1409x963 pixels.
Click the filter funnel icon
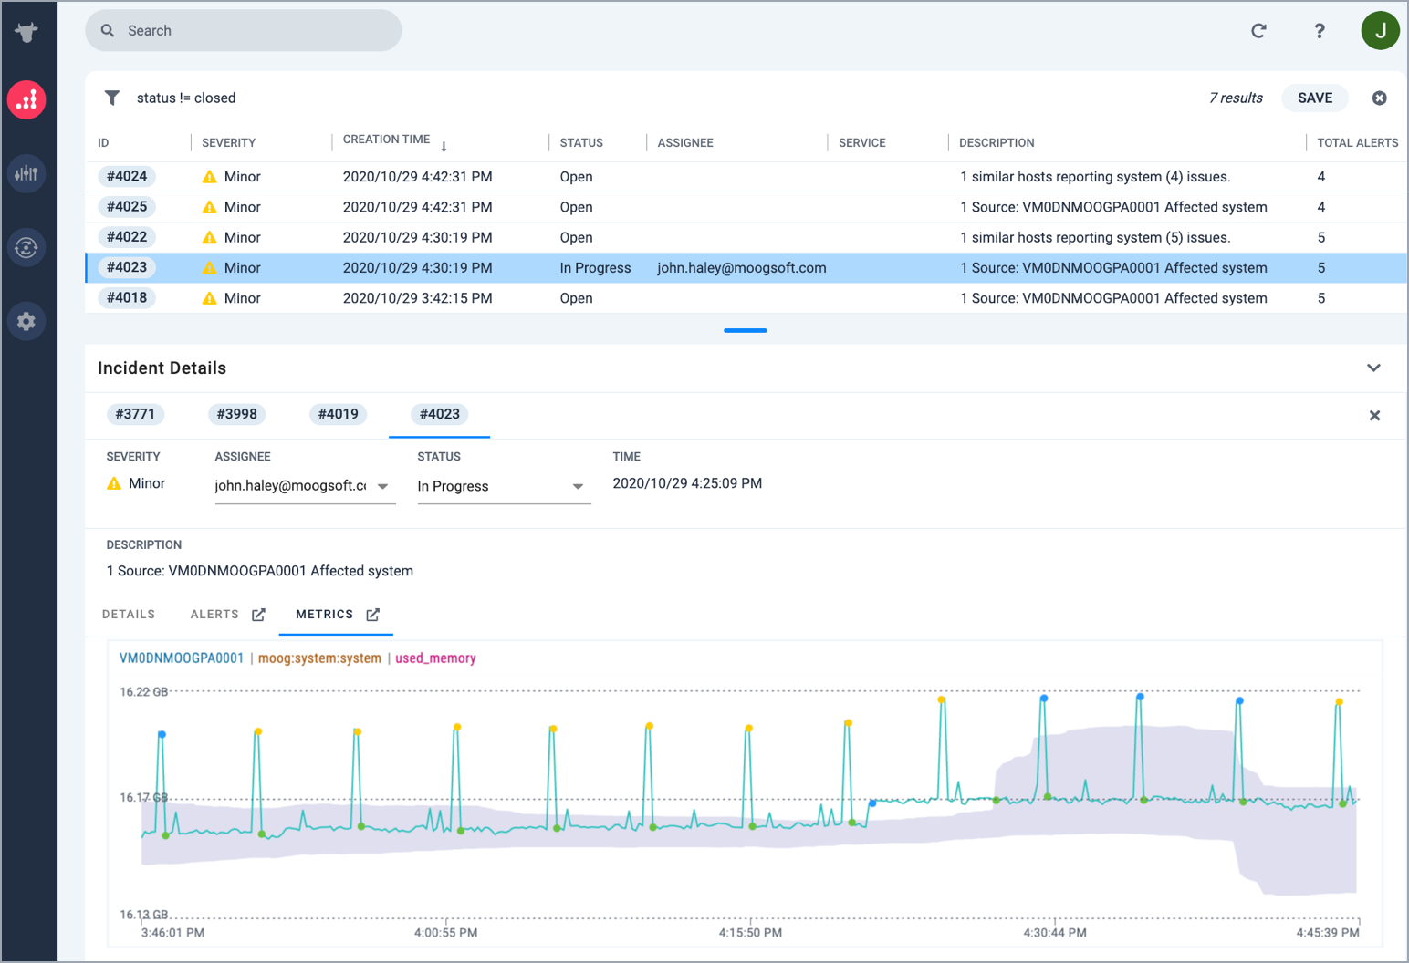112,98
